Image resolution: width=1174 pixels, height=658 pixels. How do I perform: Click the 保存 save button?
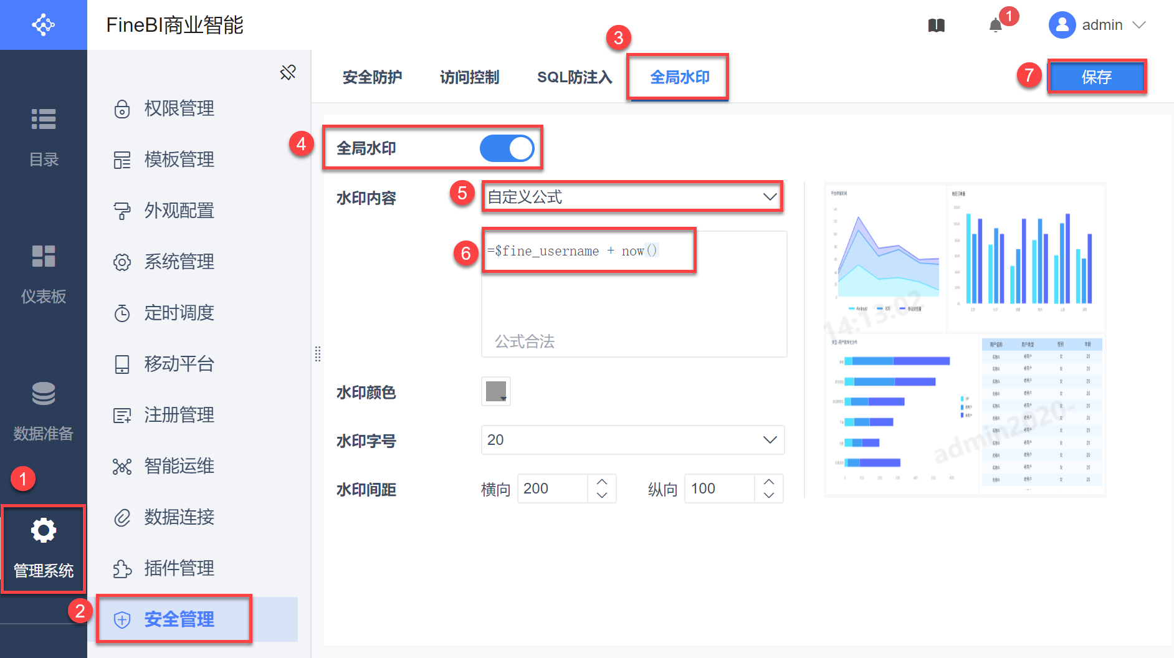(1097, 77)
